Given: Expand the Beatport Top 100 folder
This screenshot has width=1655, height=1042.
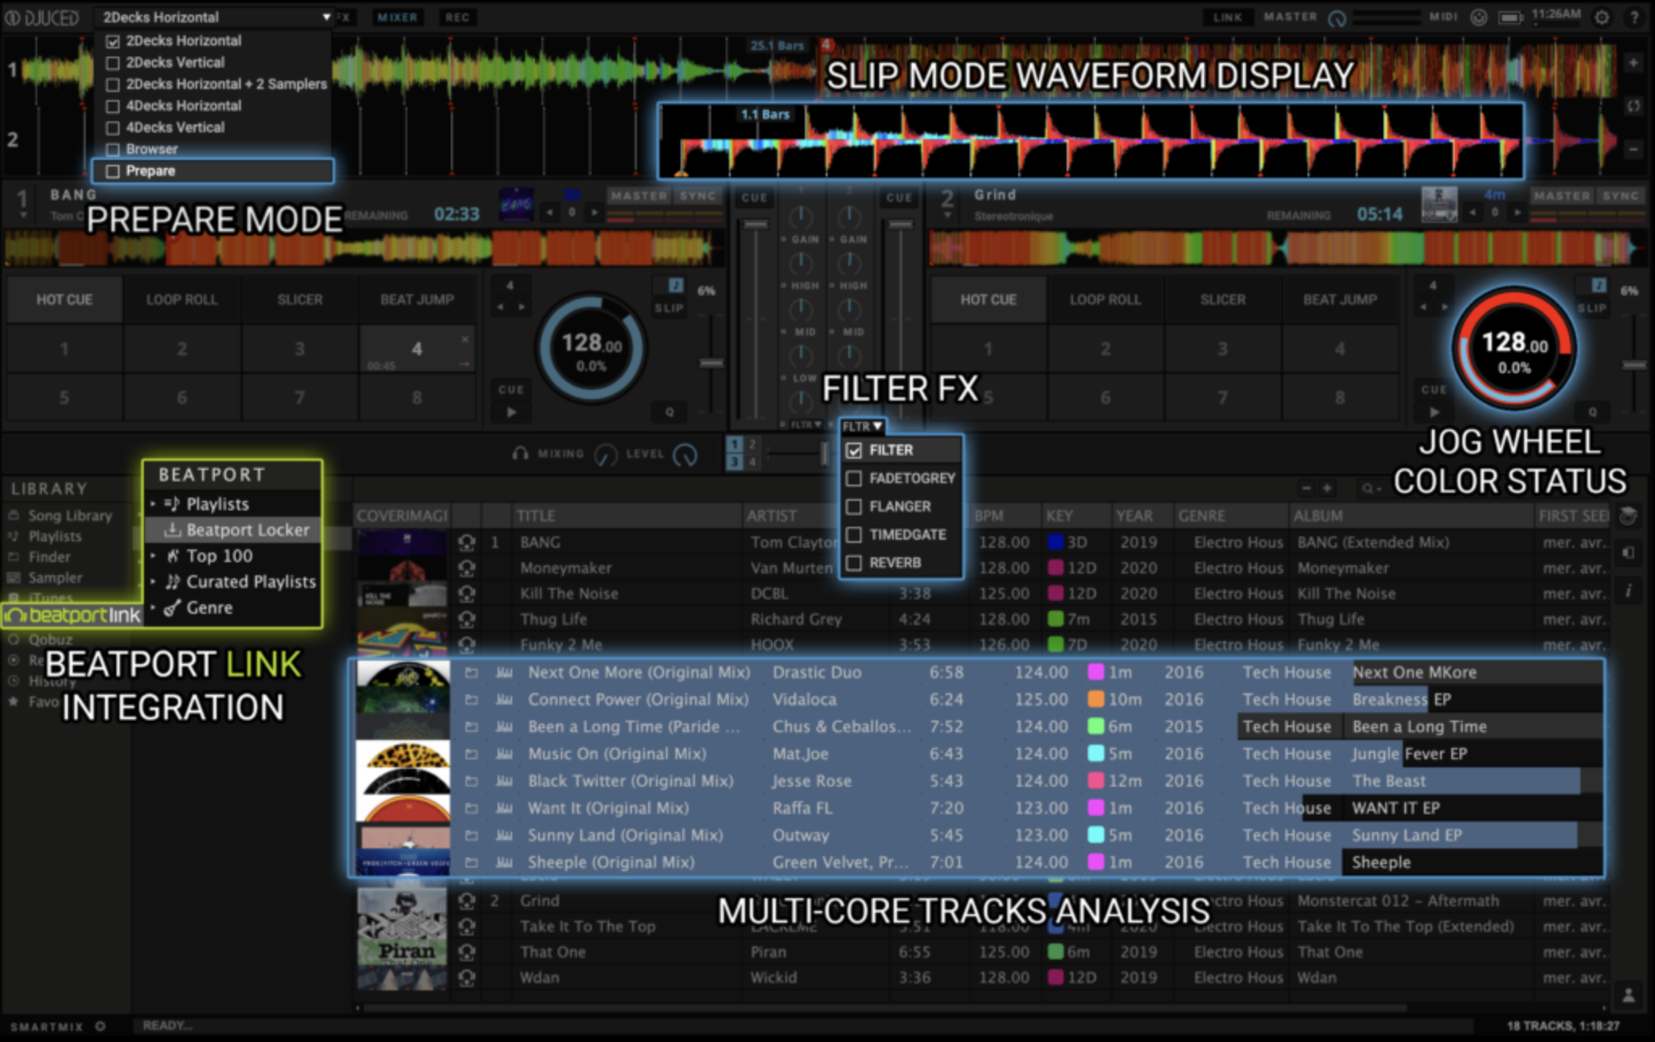Looking at the screenshot, I should (153, 556).
